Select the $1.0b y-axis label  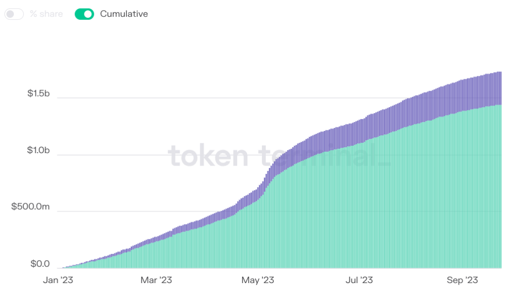click(38, 150)
